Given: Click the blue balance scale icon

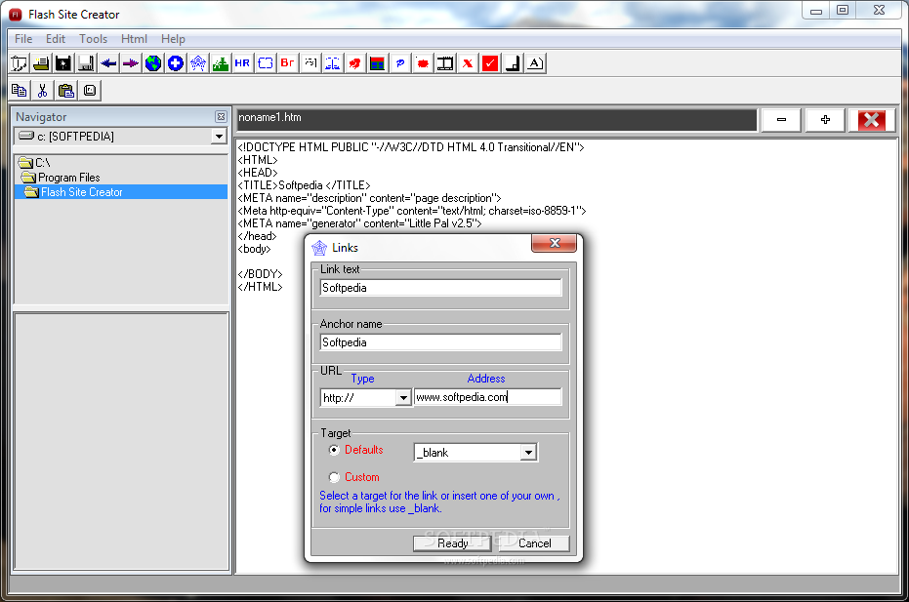Looking at the screenshot, I should 332,63.
